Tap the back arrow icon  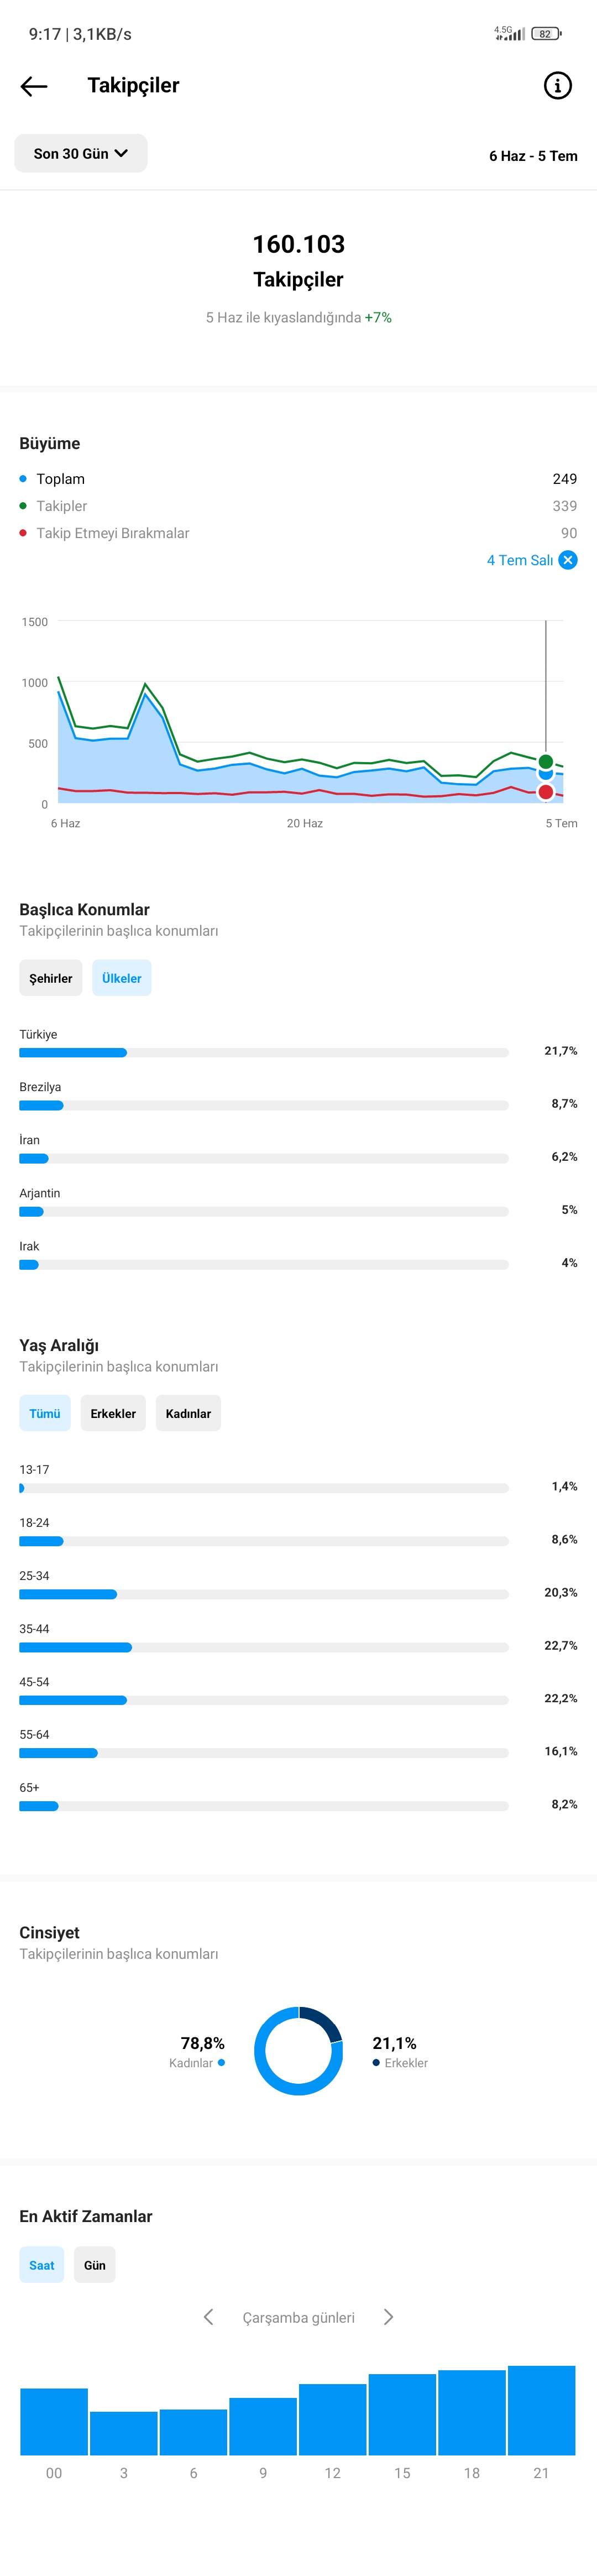(34, 86)
